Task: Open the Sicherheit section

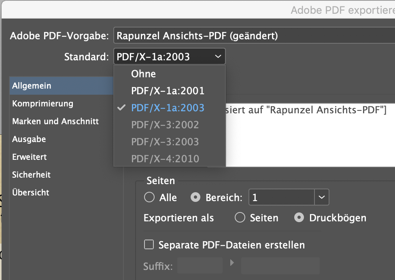Action: coord(31,175)
